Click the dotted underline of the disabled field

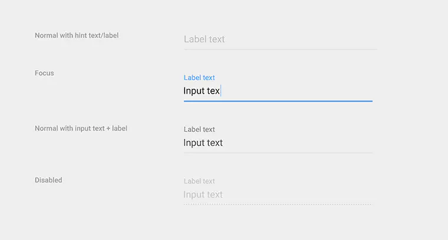pos(278,204)
